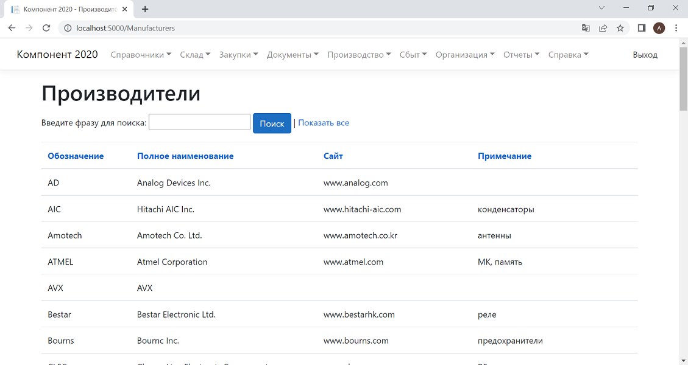Open the browser side panel
This screenshot has height=365, width=688.
point(642,28)
